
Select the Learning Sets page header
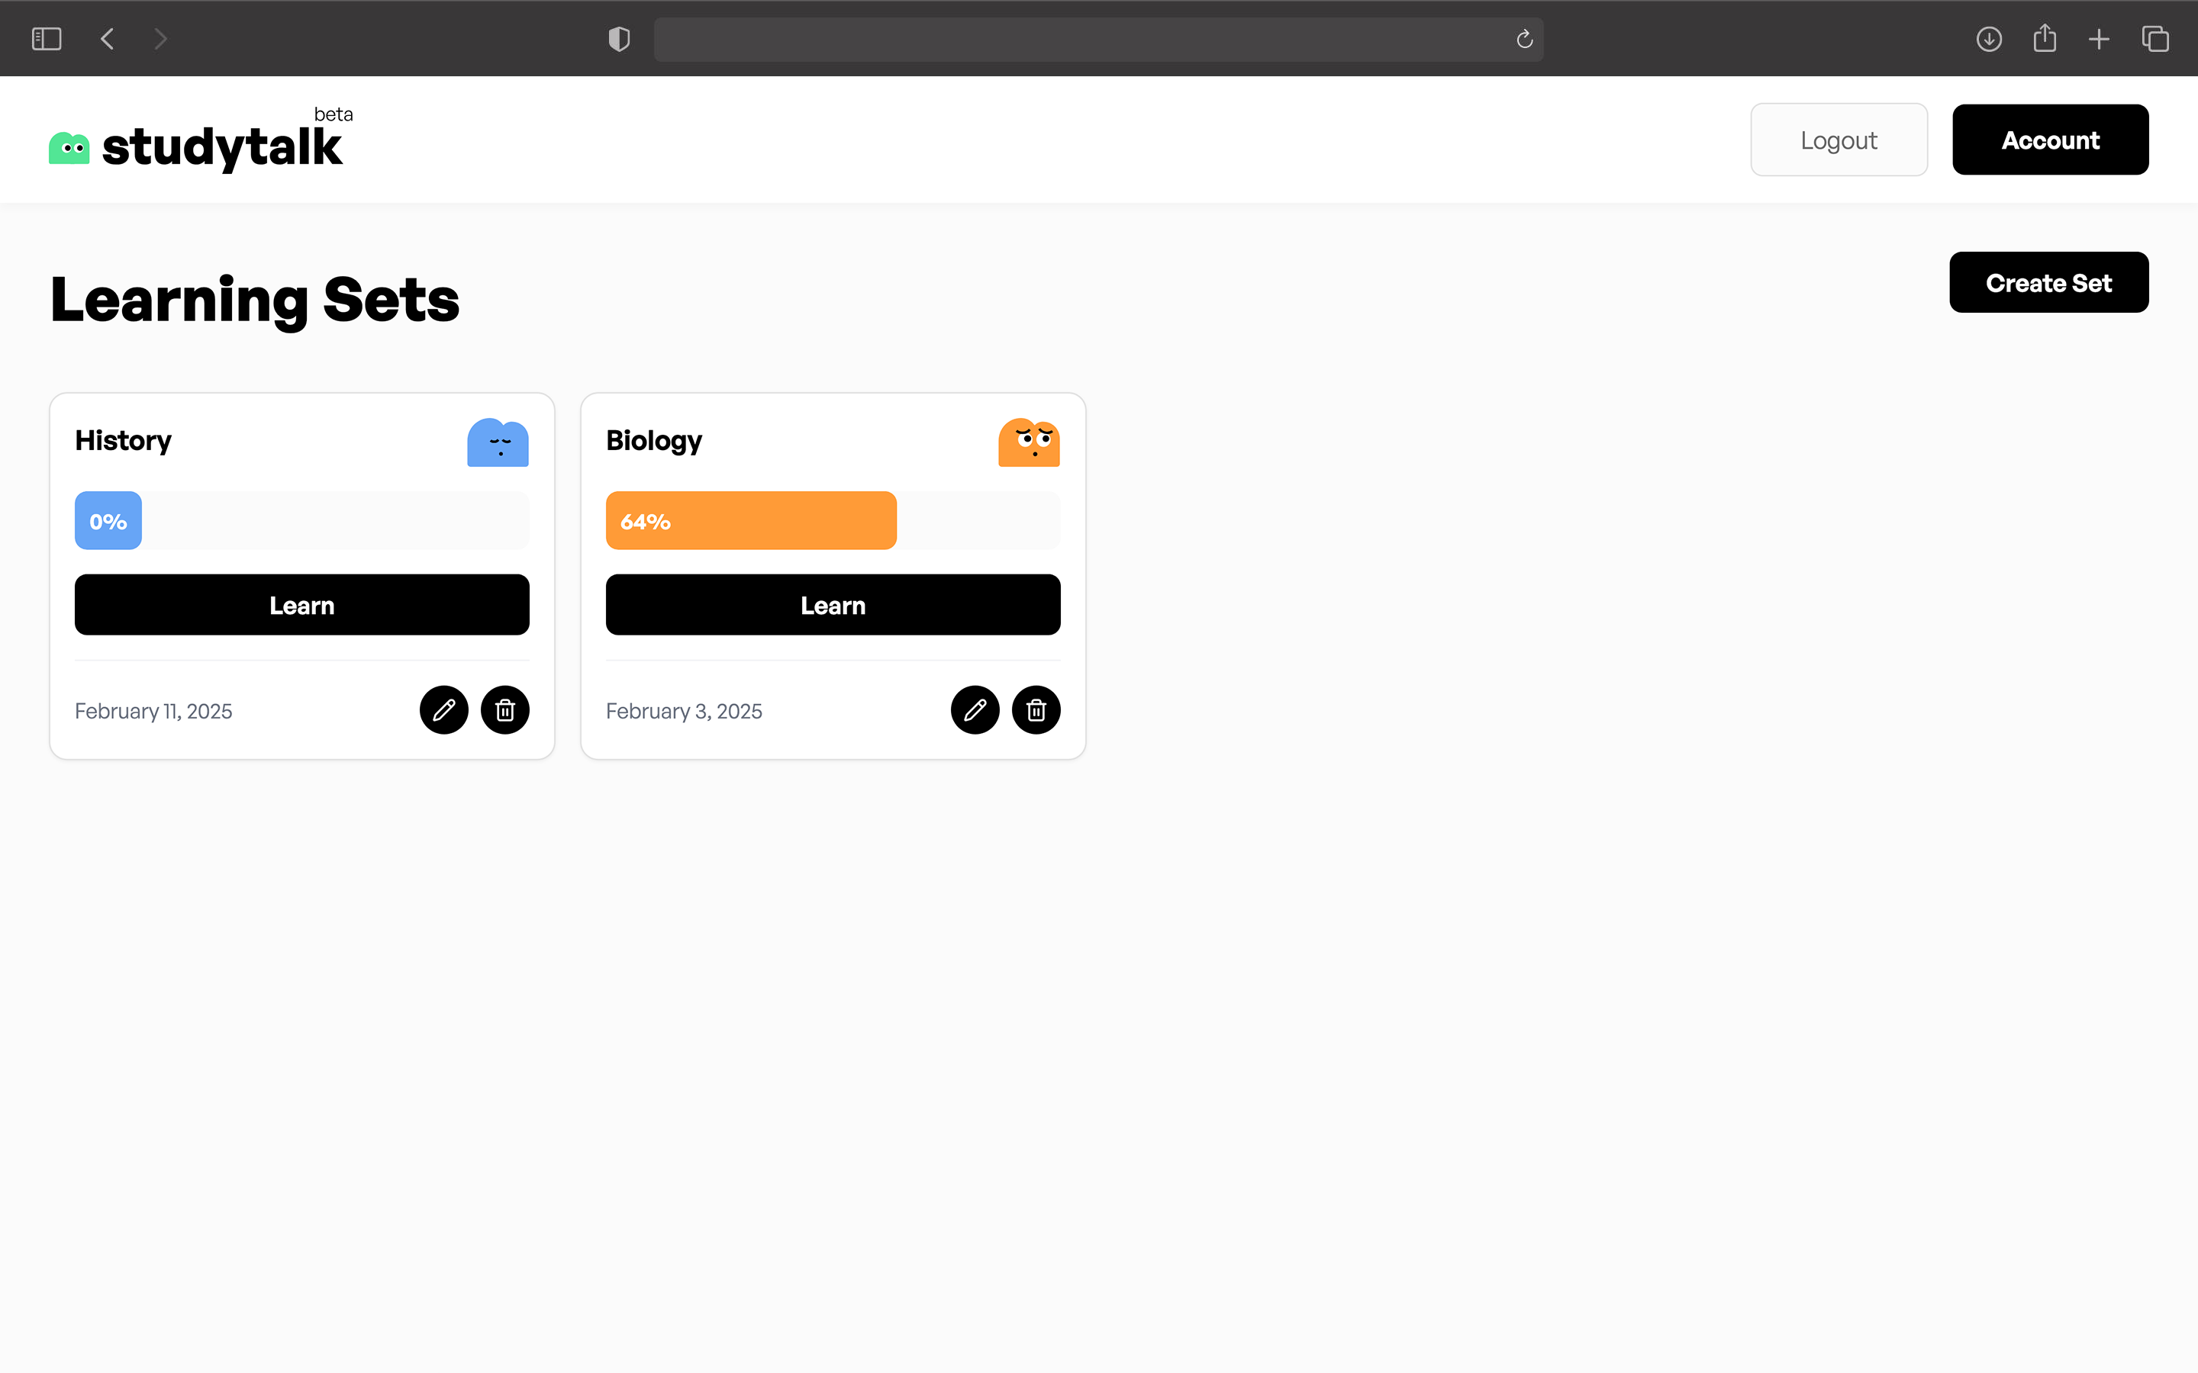click(x=255, y=297)
